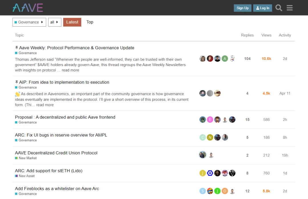Open olive "N" avatar in AMPL row
This screenshot has width=308, height=199.
[x=210, y=137]
